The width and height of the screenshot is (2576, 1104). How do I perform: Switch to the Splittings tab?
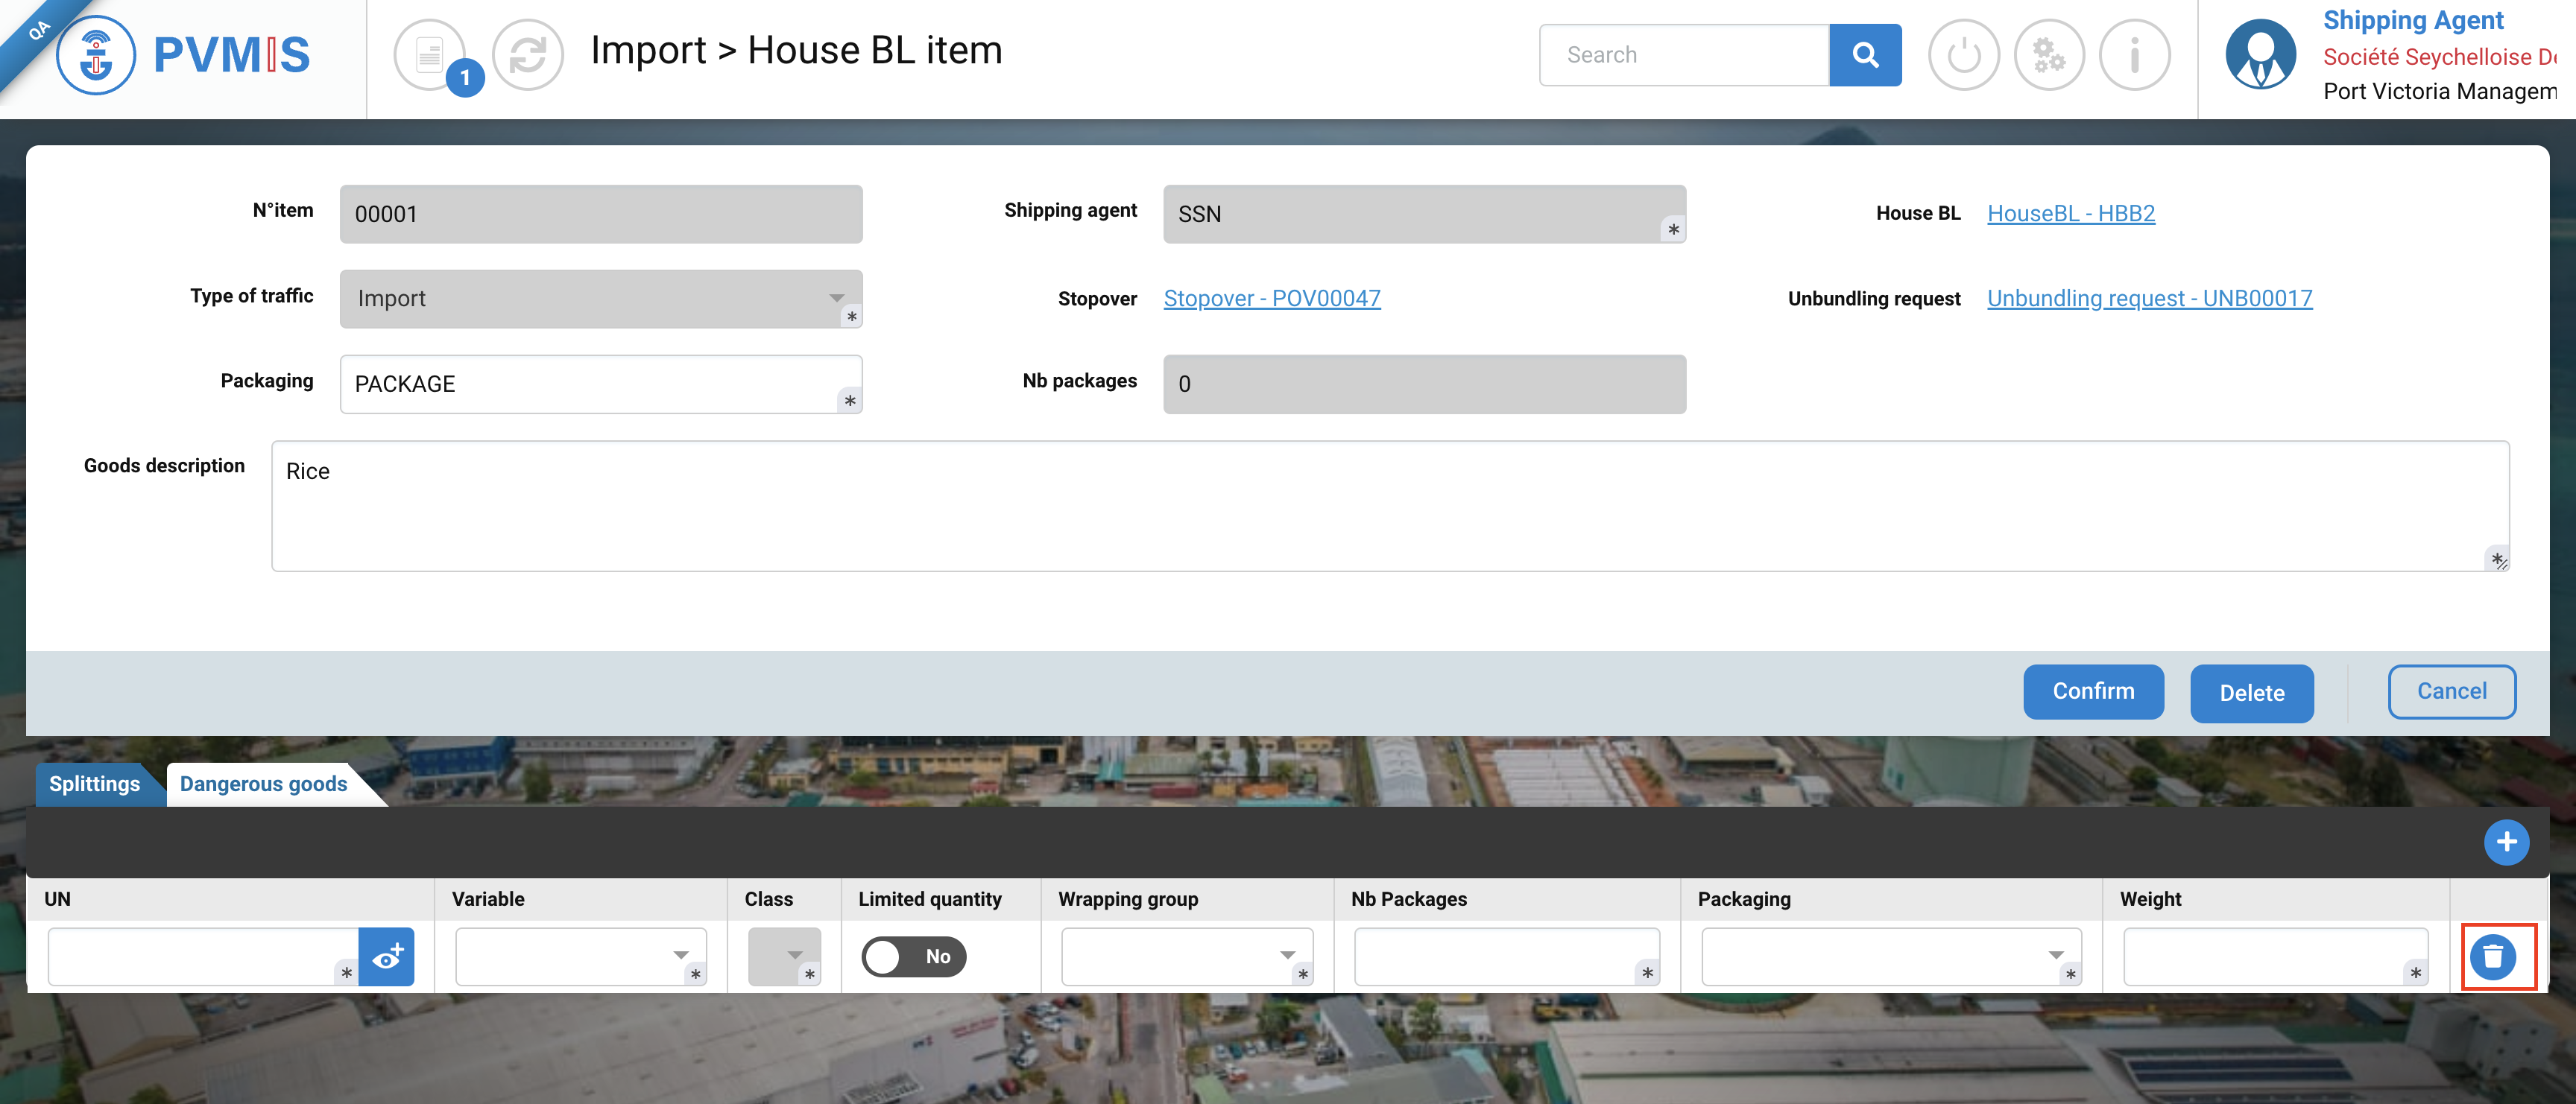[94, 784]
